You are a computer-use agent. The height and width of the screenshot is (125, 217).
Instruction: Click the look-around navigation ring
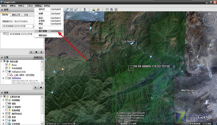coord(209,20)
